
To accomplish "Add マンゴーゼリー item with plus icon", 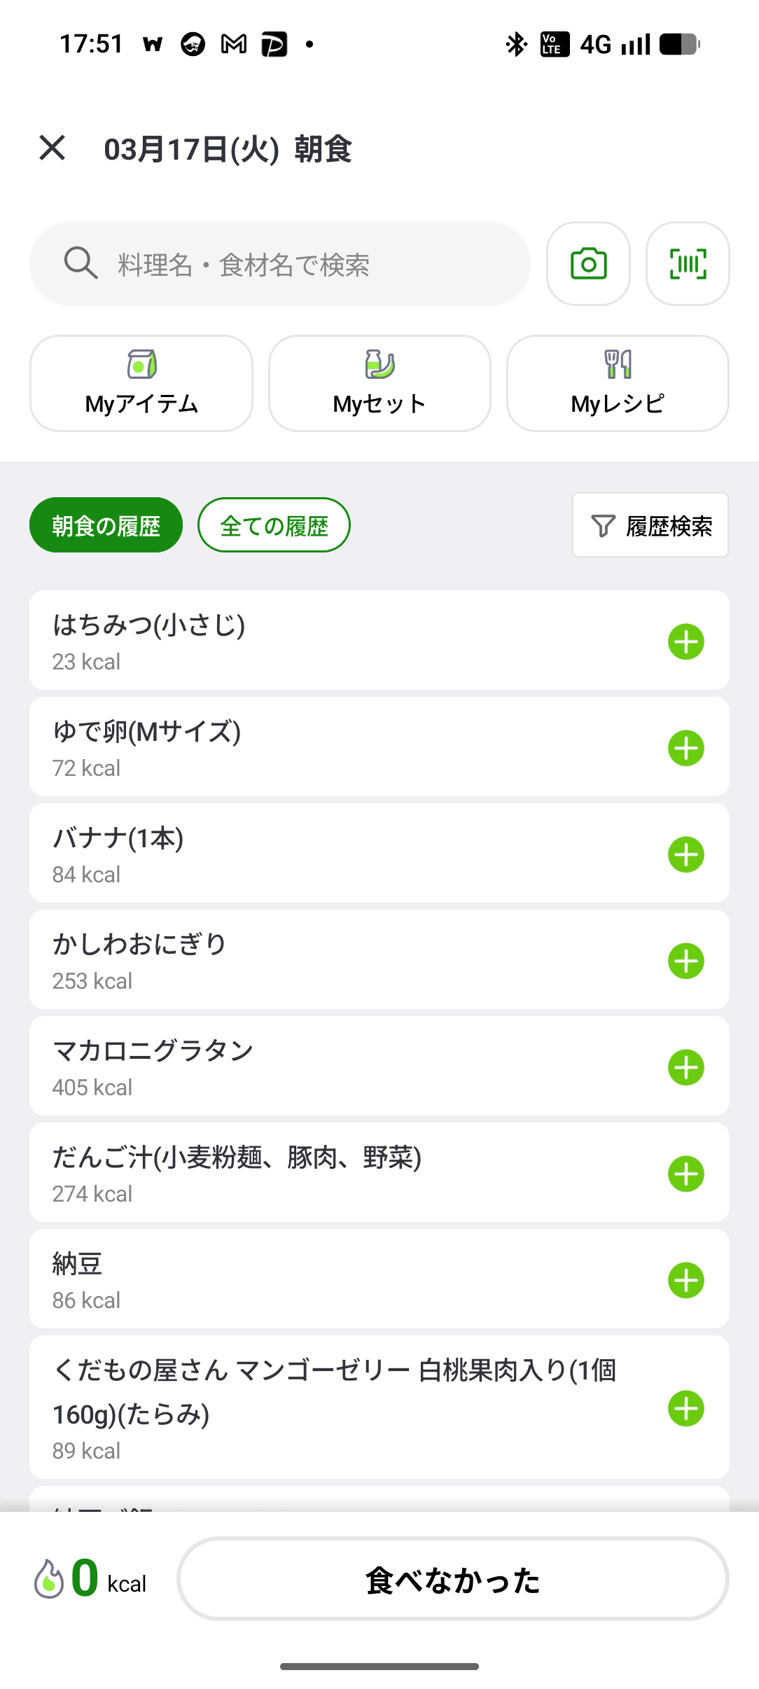I will point(686,1408).
